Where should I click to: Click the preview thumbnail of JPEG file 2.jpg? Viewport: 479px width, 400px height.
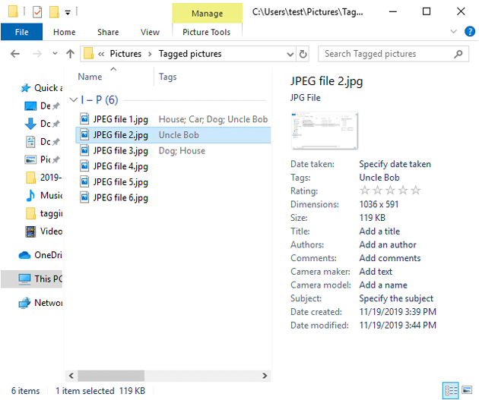[x=325, y=131]
